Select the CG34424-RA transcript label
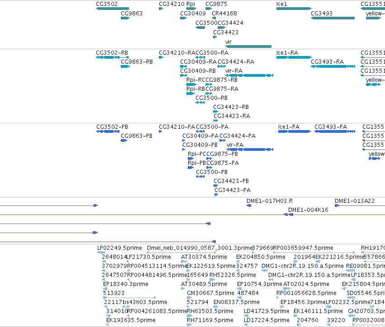 pos(236,62)
